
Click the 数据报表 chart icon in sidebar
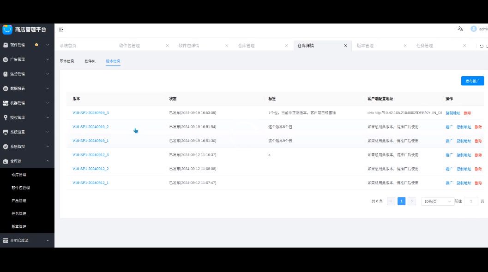[x=6, y=89]
